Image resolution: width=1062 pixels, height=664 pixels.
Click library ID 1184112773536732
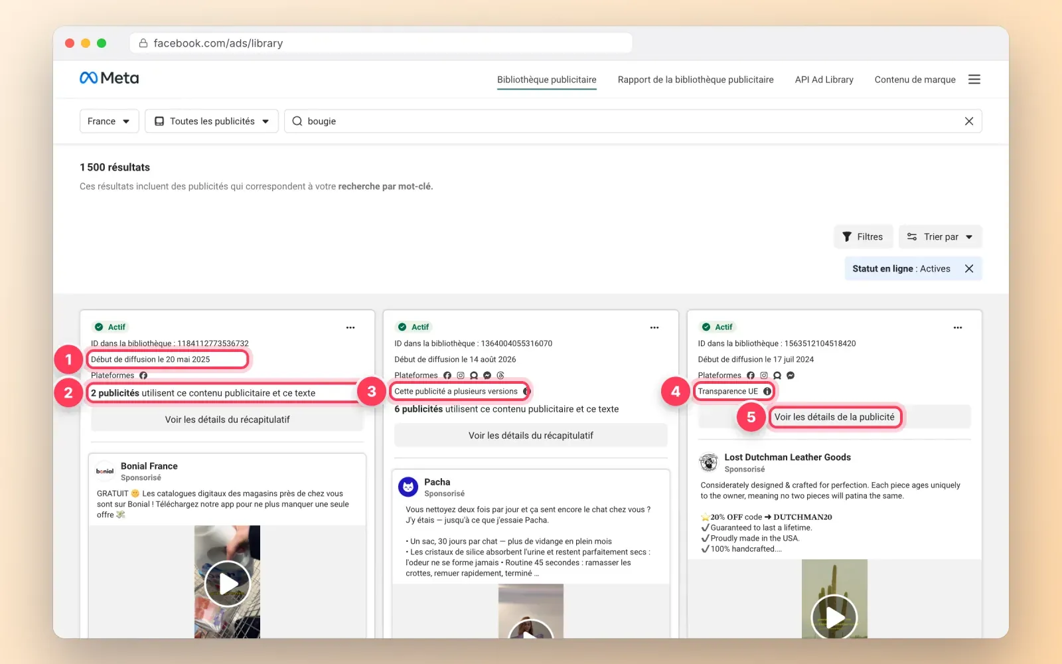[169, 343]
